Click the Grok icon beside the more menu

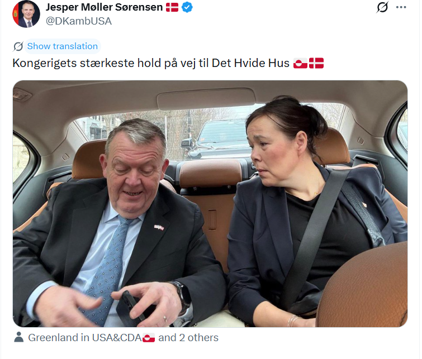[x=382, y=7]
